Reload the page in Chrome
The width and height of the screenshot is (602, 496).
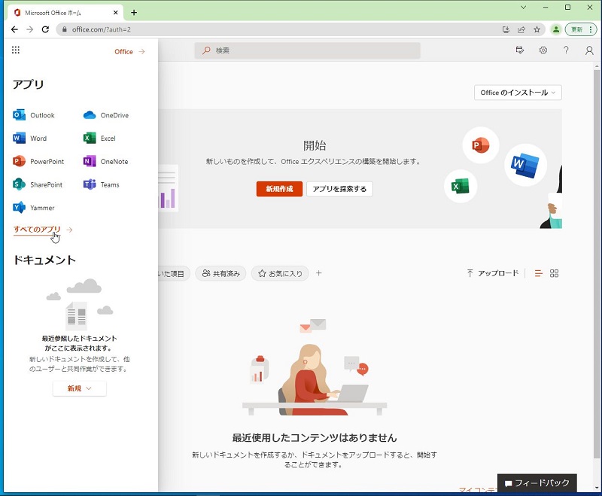(45, 29)
